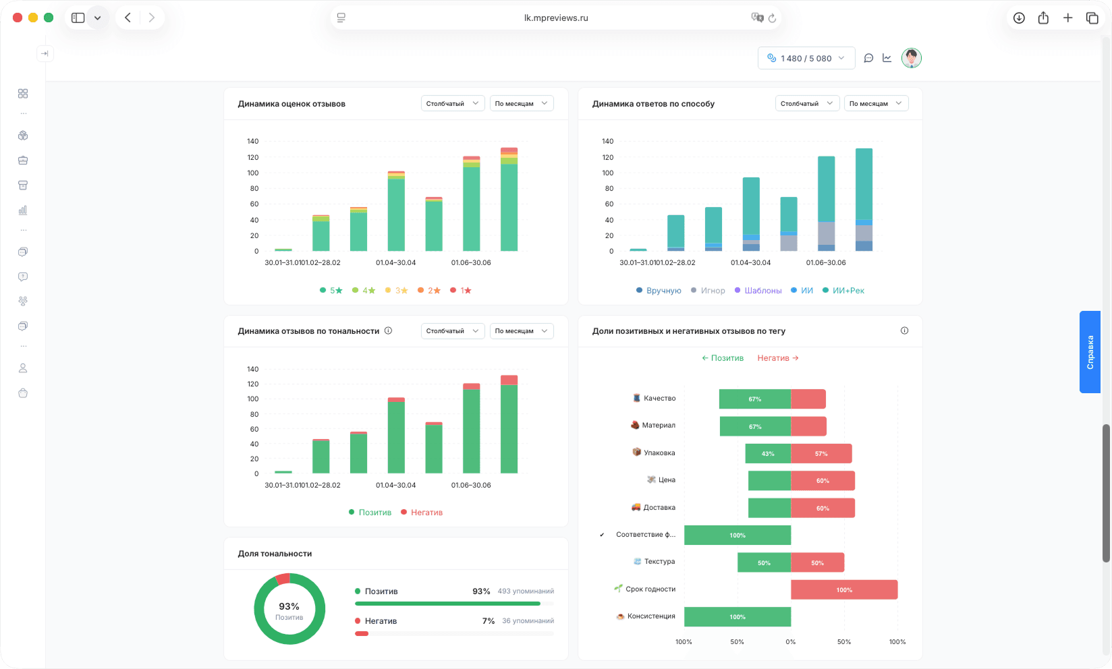Open По месяцам dropdown in Динамика оценок отзывов
This screenshot has height=669, width=1112.
[x=522, y=103]
